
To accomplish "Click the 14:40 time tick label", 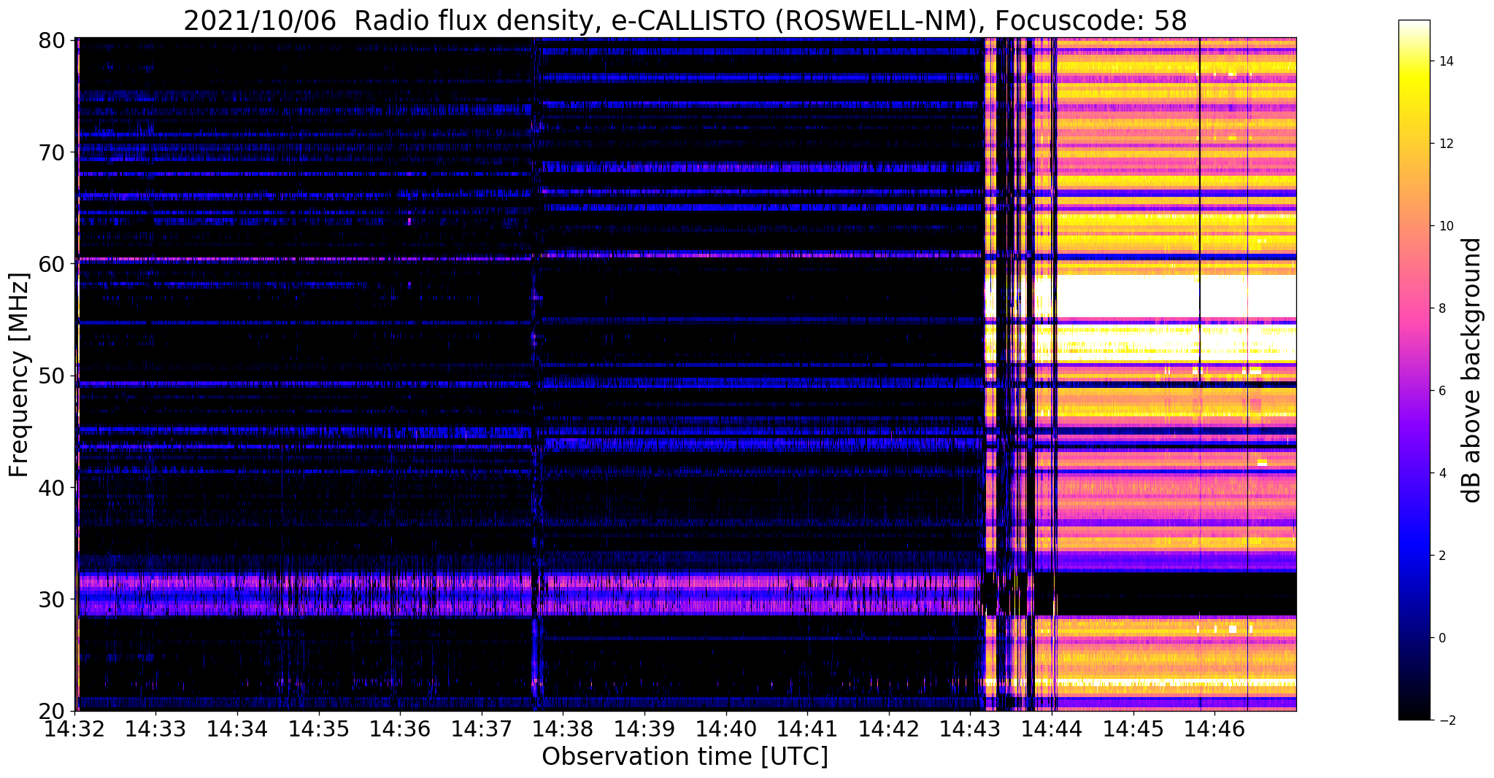I will pyautogui.click(x=726, y=728).
